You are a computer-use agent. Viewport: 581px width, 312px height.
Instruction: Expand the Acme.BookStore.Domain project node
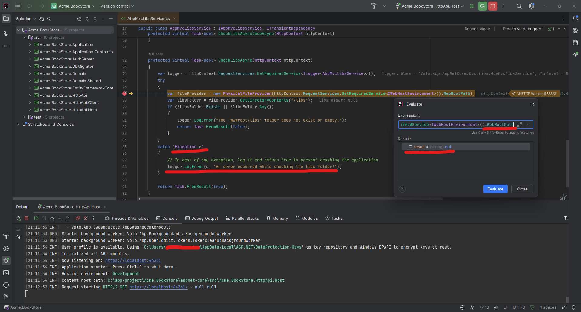[30, 73]
